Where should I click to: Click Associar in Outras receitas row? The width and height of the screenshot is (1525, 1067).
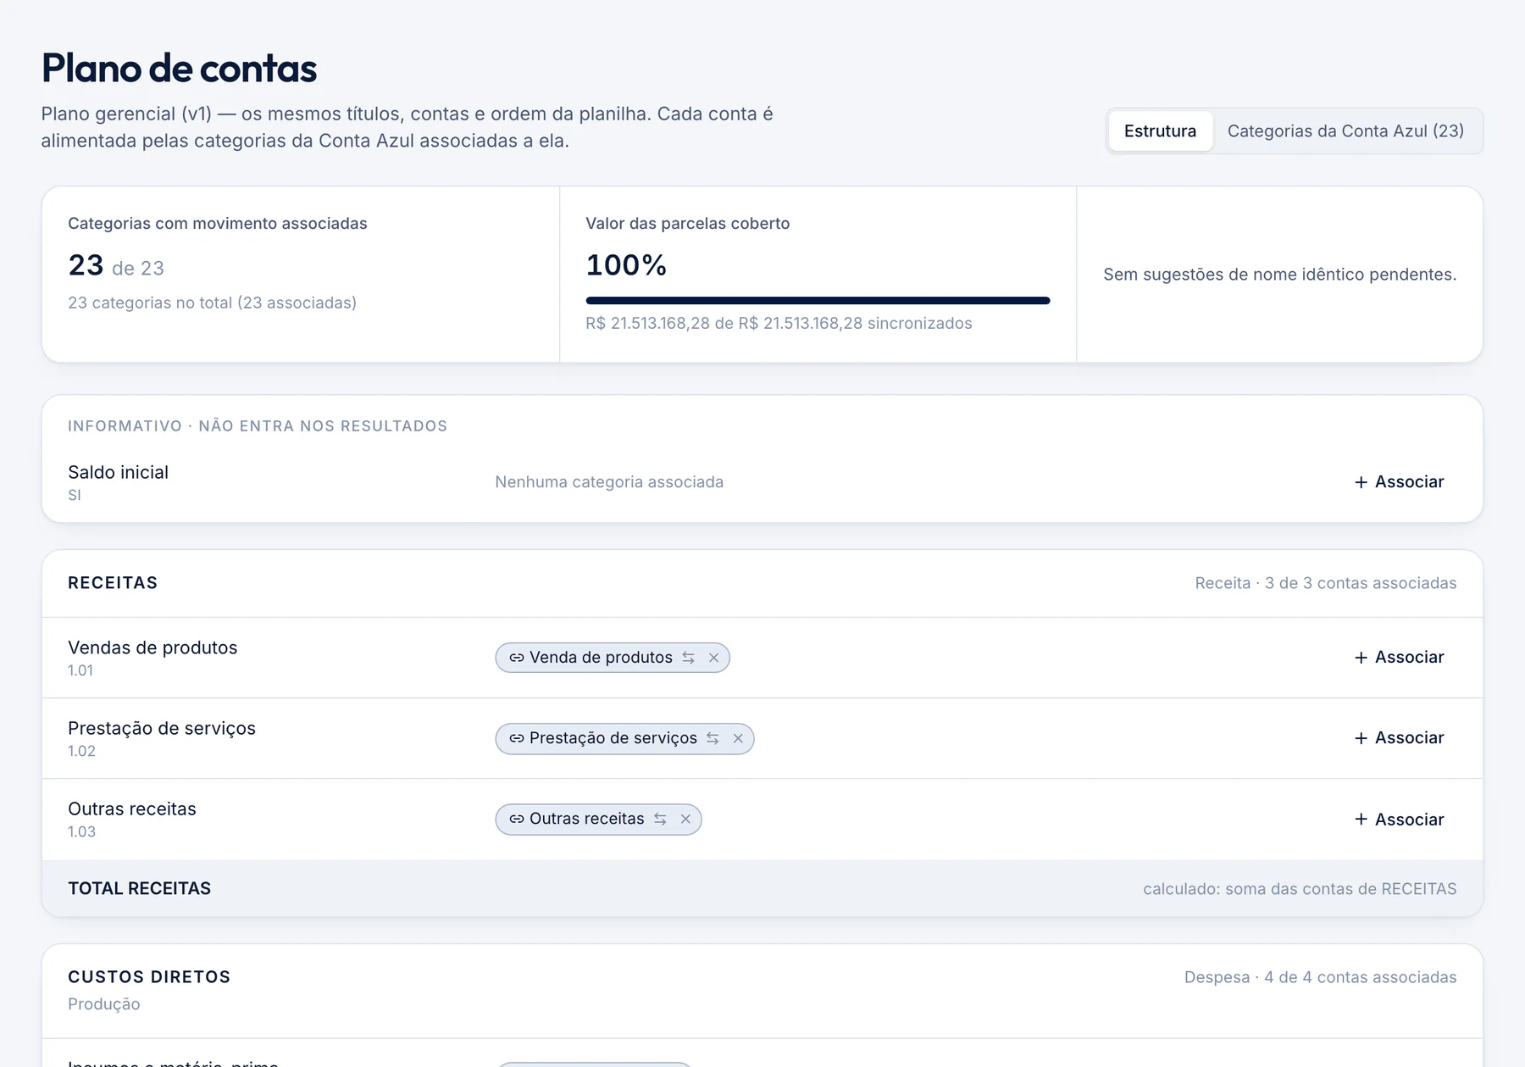click(x=1399, y=820)
